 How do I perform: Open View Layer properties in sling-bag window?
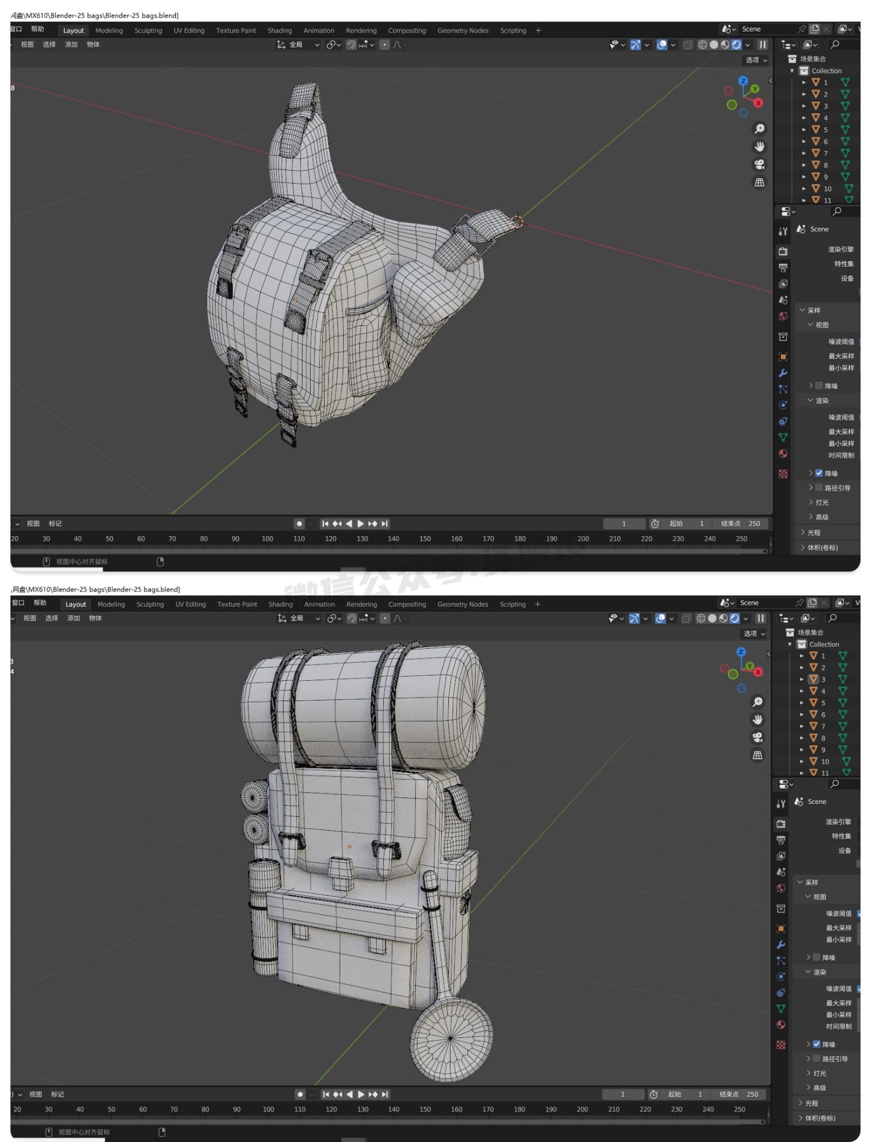783,283
